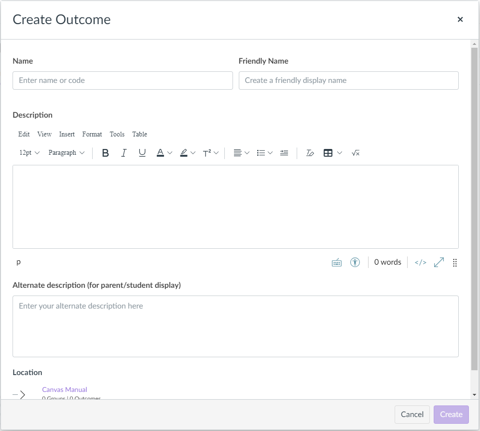Viewport: 480px width, 431px height.
Task: Open the Format menu
Action: click(x=92, y=134)
